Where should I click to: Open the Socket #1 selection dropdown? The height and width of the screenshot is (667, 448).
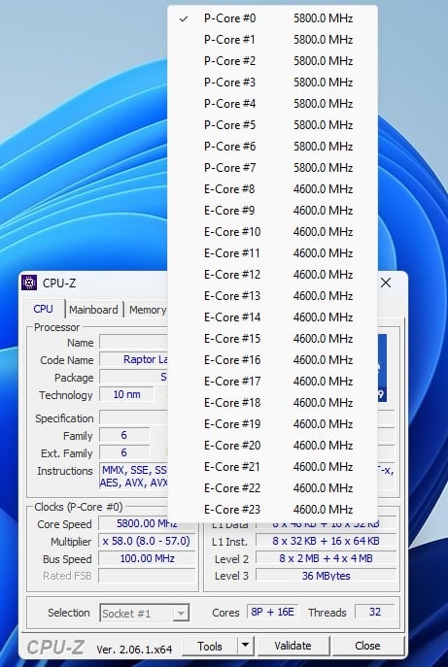click(x=145, y=614)
